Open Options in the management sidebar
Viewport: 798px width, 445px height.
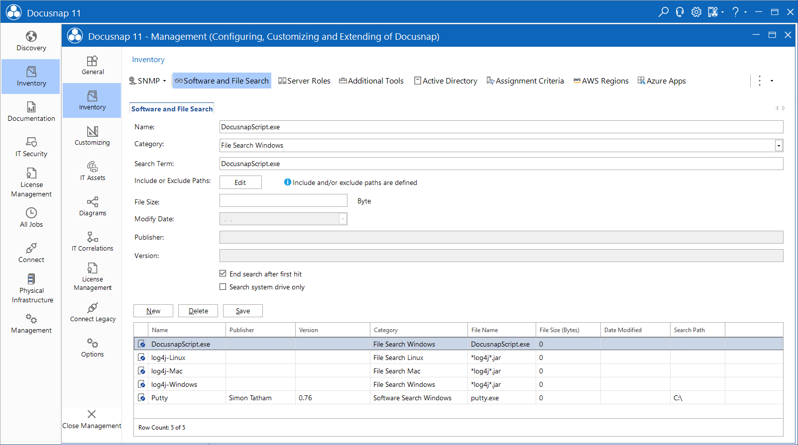pyautogui.click(x=92, y=348)
